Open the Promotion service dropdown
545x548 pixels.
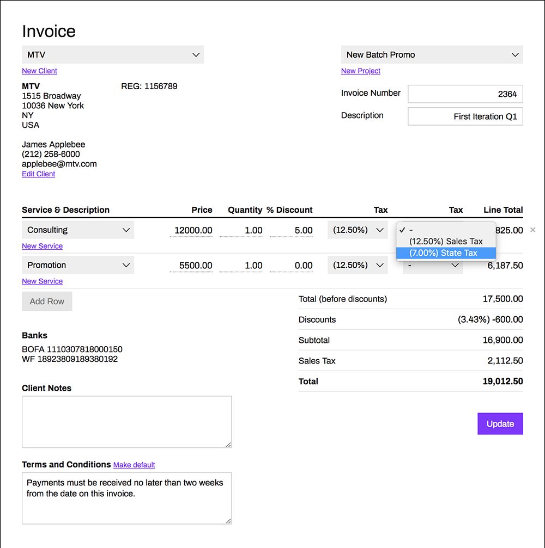point(77,265)
